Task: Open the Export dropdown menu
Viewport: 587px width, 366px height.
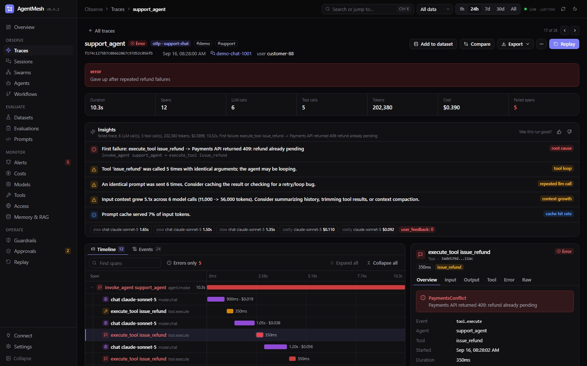Action: (515, 44)
